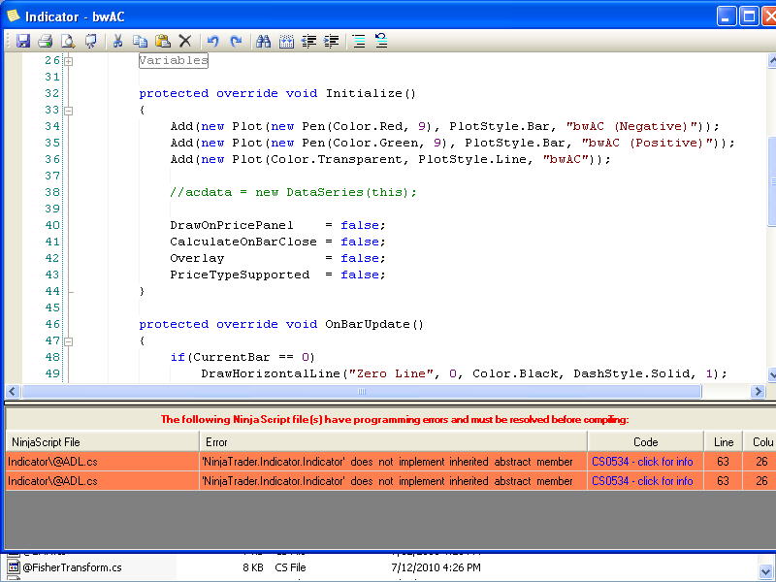Screen dimensions: 776x582
Task: Click PriceTypeSupported on line 43
Action: point(240,275)
